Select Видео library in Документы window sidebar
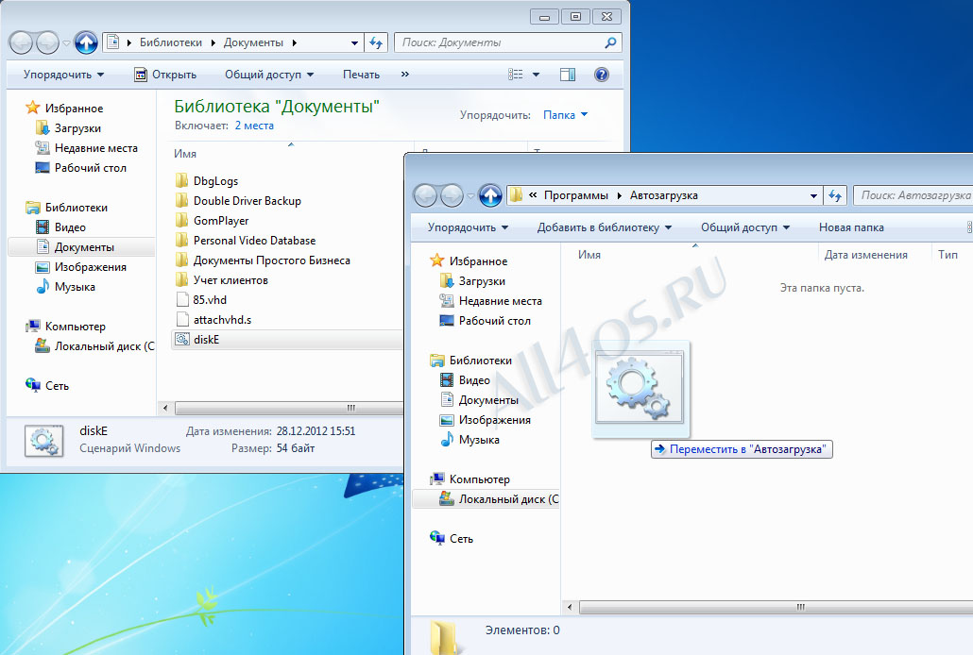Viewport: 973px width, 655px height. click(x=60, y=227)
